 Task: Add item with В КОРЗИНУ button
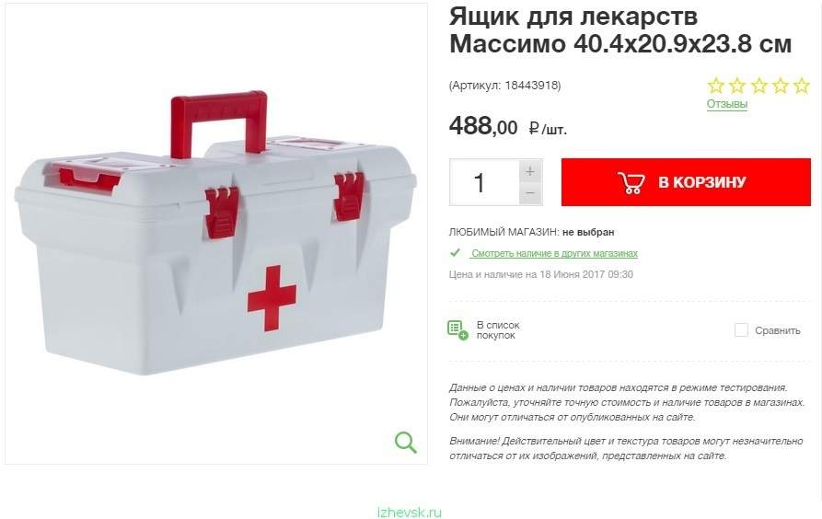pyautogui.click(x=686, y=182)
